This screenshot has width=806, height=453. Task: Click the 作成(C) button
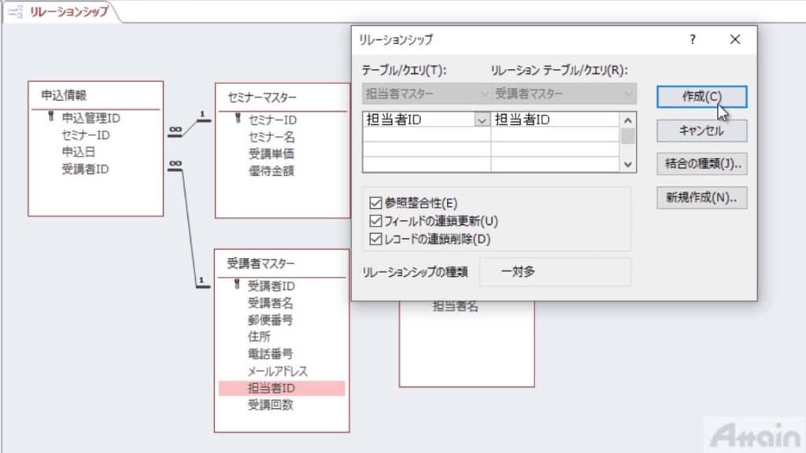coord(701,97)
